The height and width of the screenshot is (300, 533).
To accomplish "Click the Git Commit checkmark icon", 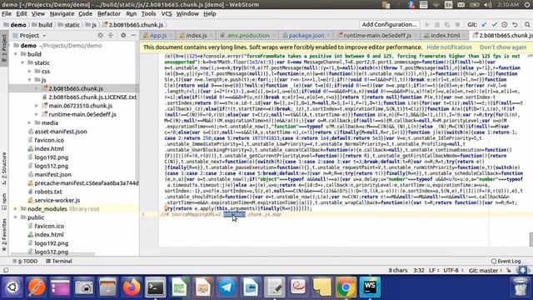I will click(x=494, y=24).
